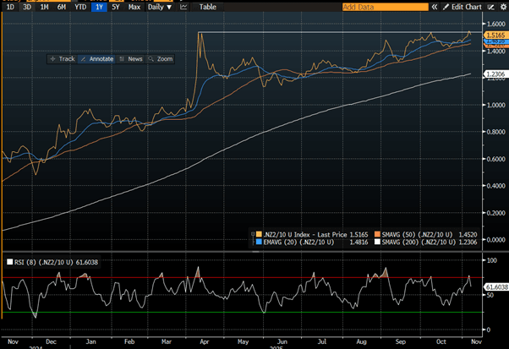Select the 6M range tab
The image size is (509, 349).
62,7
